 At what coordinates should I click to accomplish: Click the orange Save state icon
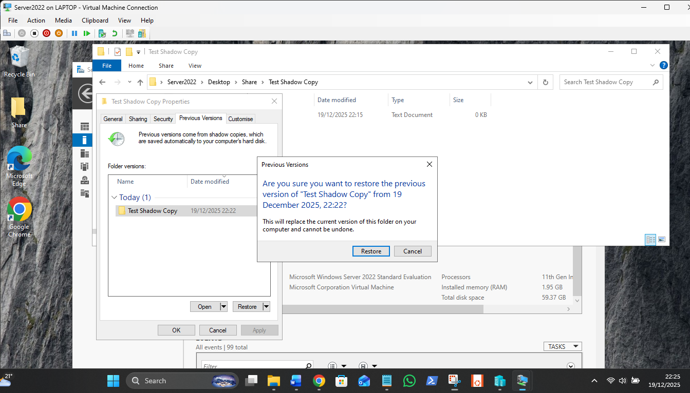[59, 33]
